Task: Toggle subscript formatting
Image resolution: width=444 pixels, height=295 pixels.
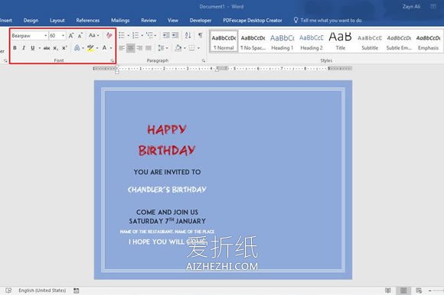Action: (x=56, y=48)
